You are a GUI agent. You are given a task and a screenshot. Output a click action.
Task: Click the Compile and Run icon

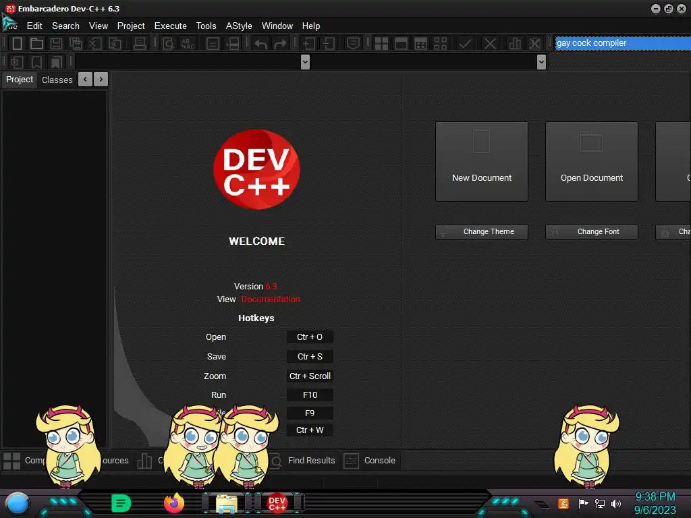(x=421, y=44)
